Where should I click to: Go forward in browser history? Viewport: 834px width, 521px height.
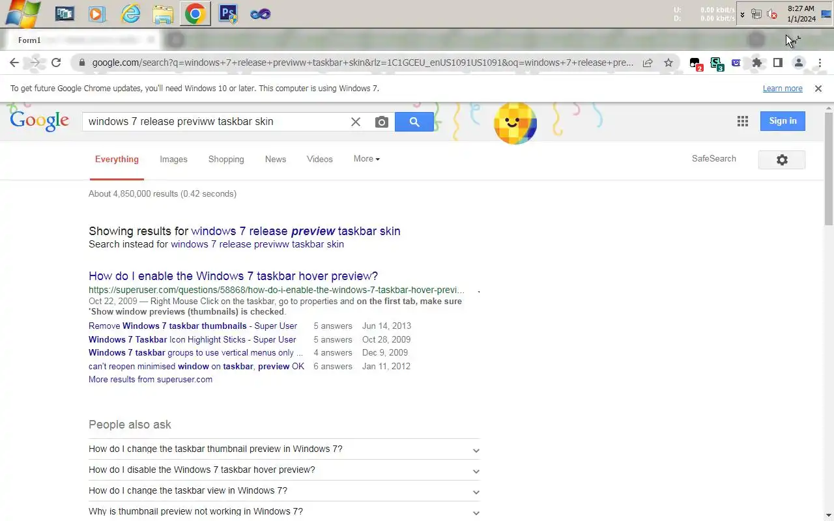tap(35, 63)
